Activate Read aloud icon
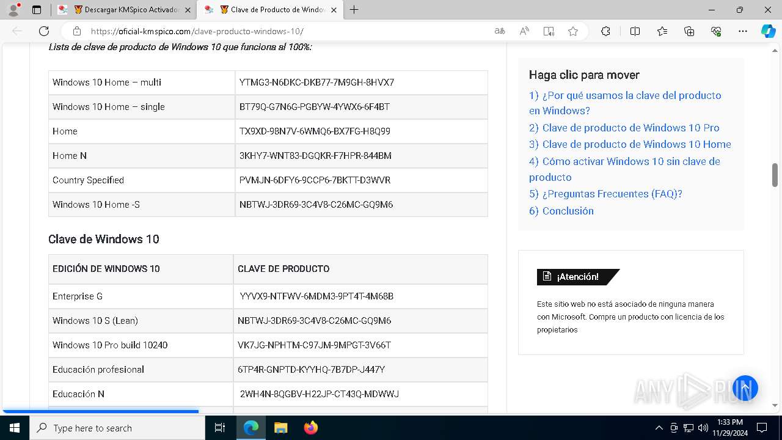The image size is (782, 440). pyautogui.click(x=524, y=31)
